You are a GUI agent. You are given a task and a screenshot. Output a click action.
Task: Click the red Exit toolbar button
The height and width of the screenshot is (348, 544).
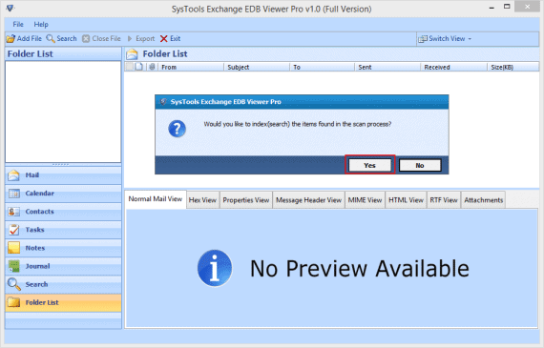(170, 38)
